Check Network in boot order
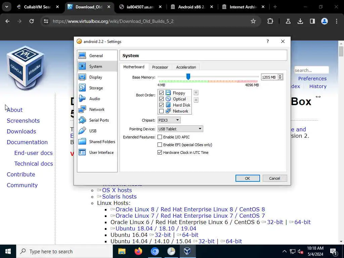This screenshot has width=344, height=258. coord(161,111)
